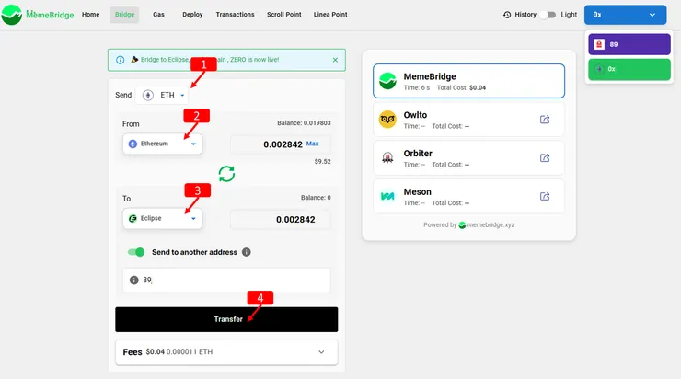
Task: Dismiss the Eclipse announcement banner
Action: tap(335, 60)
